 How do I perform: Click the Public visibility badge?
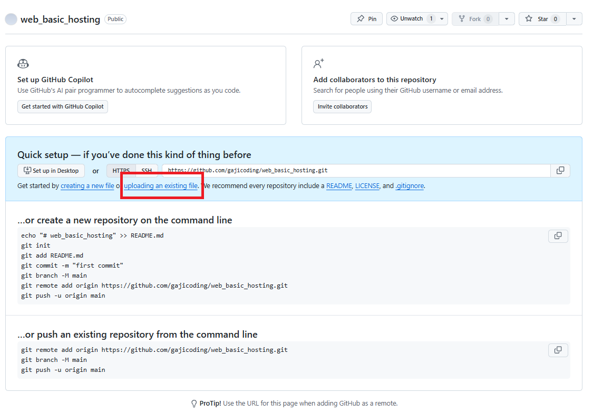(x=115, y=19)
